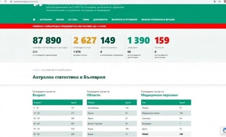
Task: Select the Санитари staff row
Action: click(166, 118)
